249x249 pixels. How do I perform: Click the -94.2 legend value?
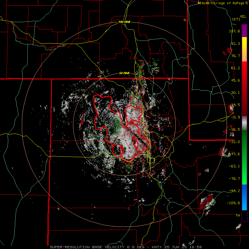pyautogui.click(x=234, y=191)
